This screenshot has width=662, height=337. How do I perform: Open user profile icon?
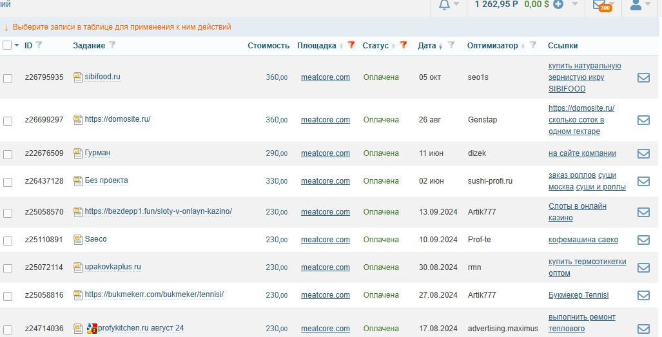click(x=636, y=5)
